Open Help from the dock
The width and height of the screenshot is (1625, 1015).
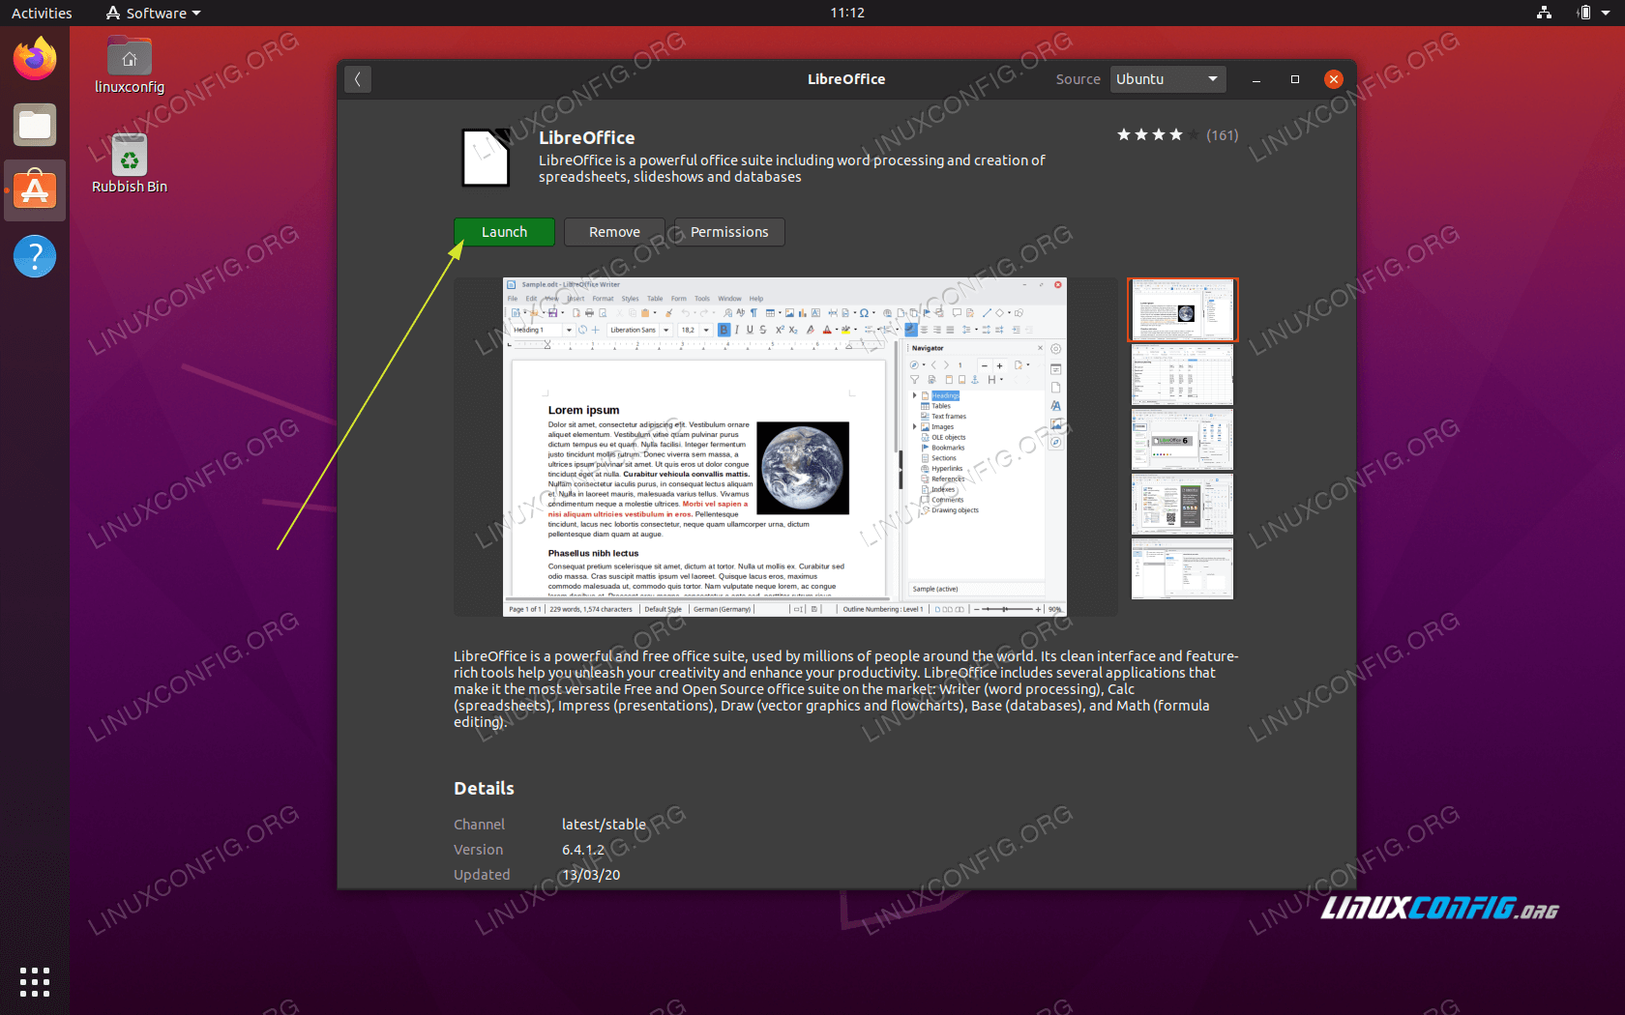click(x=35, y=256)
